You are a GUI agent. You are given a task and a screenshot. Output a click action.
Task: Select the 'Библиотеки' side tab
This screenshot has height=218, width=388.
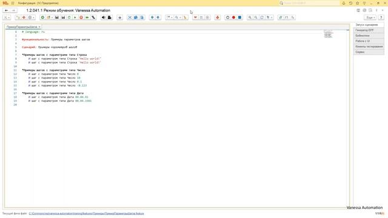click(369, 36)
